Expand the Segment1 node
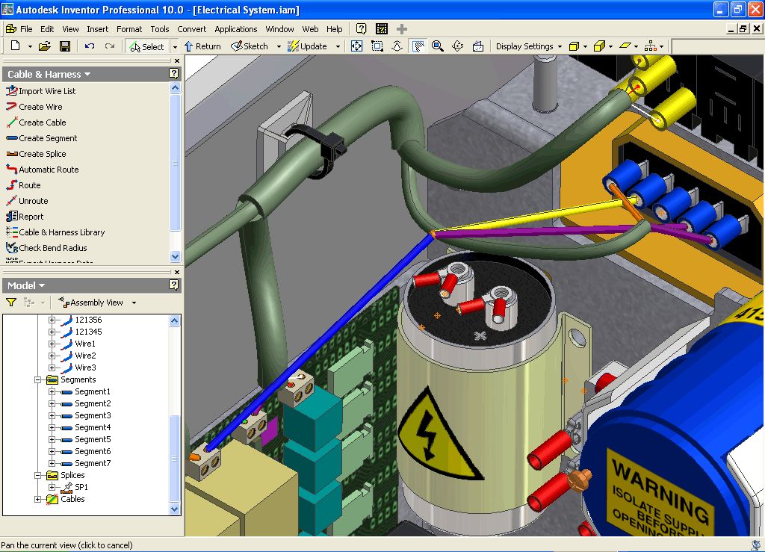 [52, 391]
